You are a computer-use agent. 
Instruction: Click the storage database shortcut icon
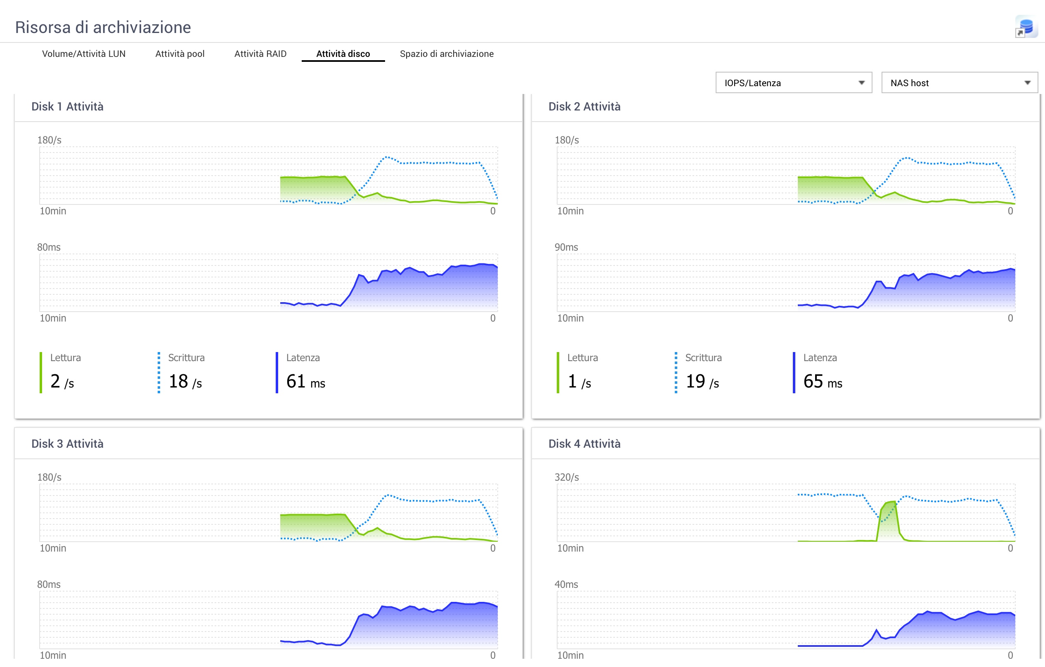click(1026, 27)
